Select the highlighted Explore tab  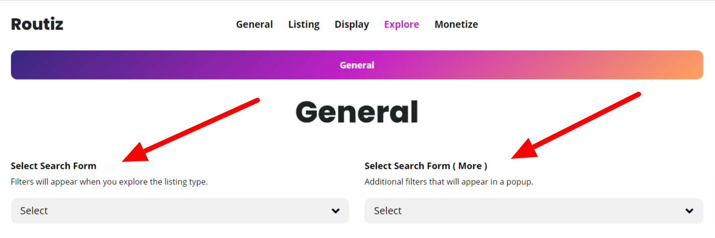[402, 24]
